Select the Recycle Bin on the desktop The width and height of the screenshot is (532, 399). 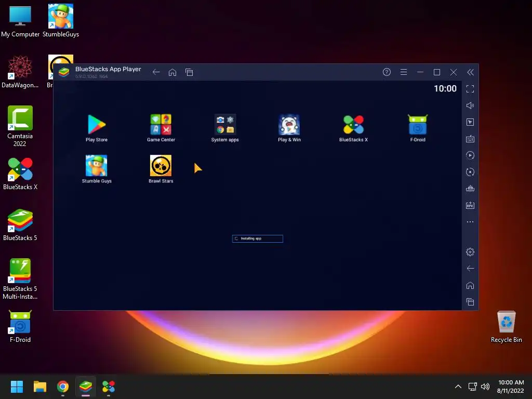506,326
